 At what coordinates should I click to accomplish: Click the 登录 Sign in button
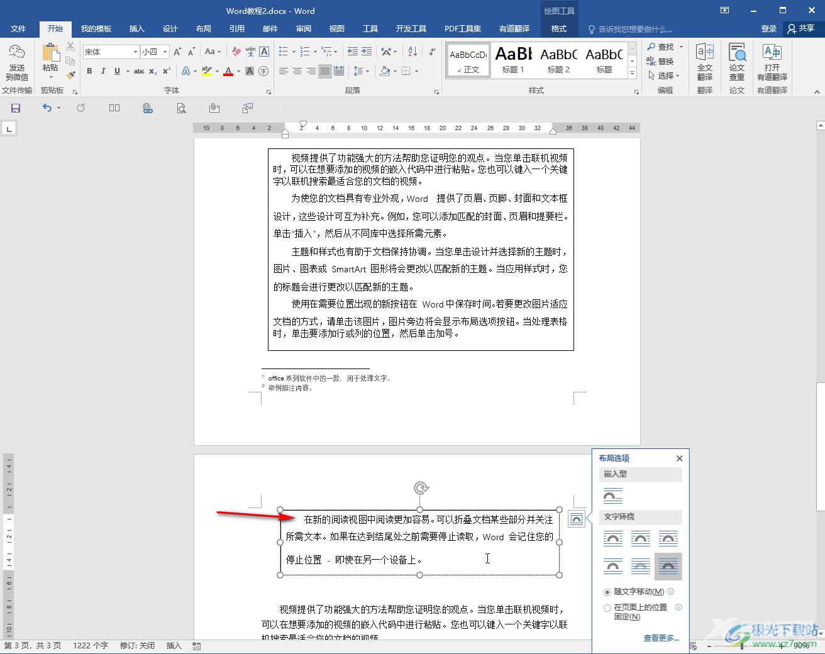[x=769, y=28]
